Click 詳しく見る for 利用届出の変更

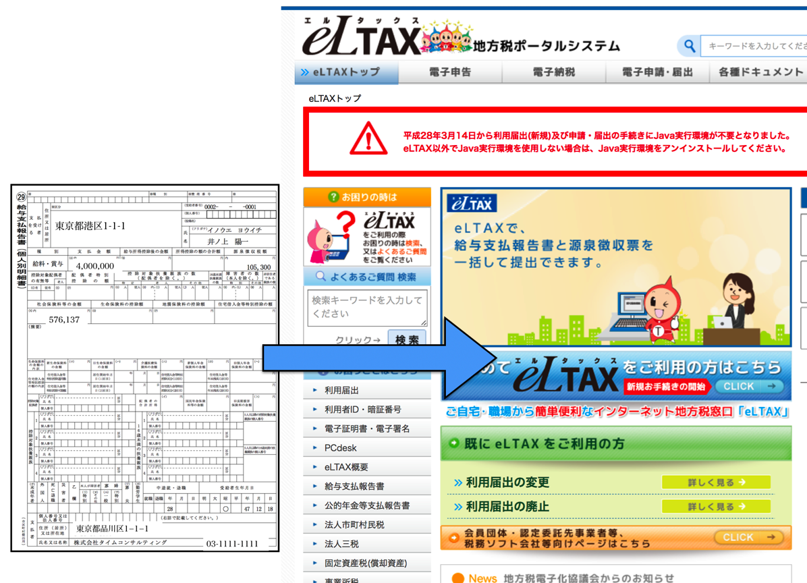pyautogui.click(x=716, y=482)
